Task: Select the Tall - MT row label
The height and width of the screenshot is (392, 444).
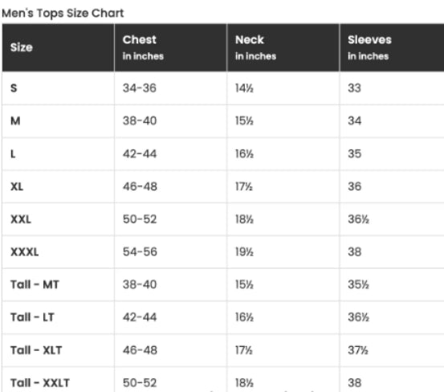Action: [x=35, y=284]
